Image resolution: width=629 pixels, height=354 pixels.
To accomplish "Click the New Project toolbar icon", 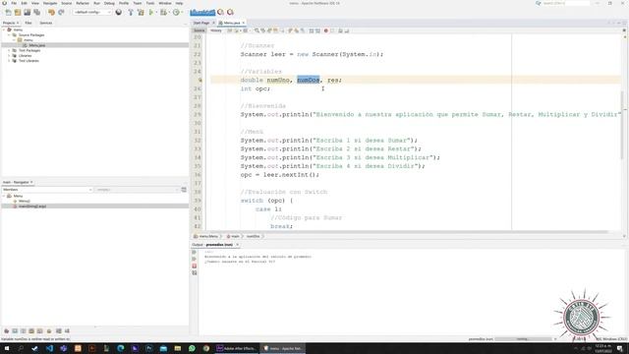I will point(18,13).
